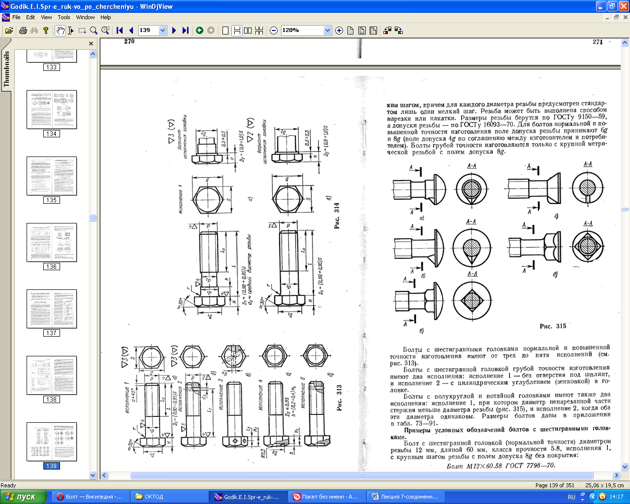630x504 pixels.
Task: Click the document scroll left arrow
Action: [x=104, y=475]
